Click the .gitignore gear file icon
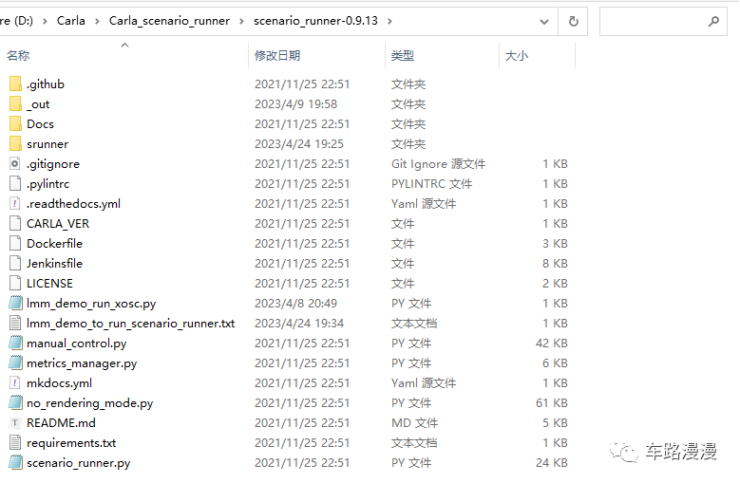740x483 pixels. point(15,163)
